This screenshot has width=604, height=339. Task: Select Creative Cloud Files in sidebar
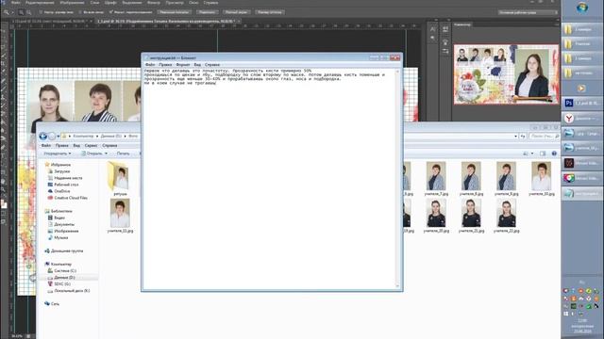pos(71,198)
